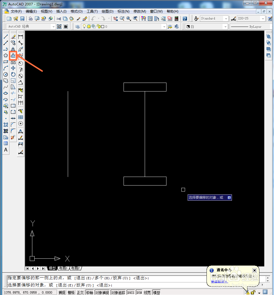Screen dimensions: 274x295
Task: Open the QuickCalc calculator icon
Action: pos(176,18)
